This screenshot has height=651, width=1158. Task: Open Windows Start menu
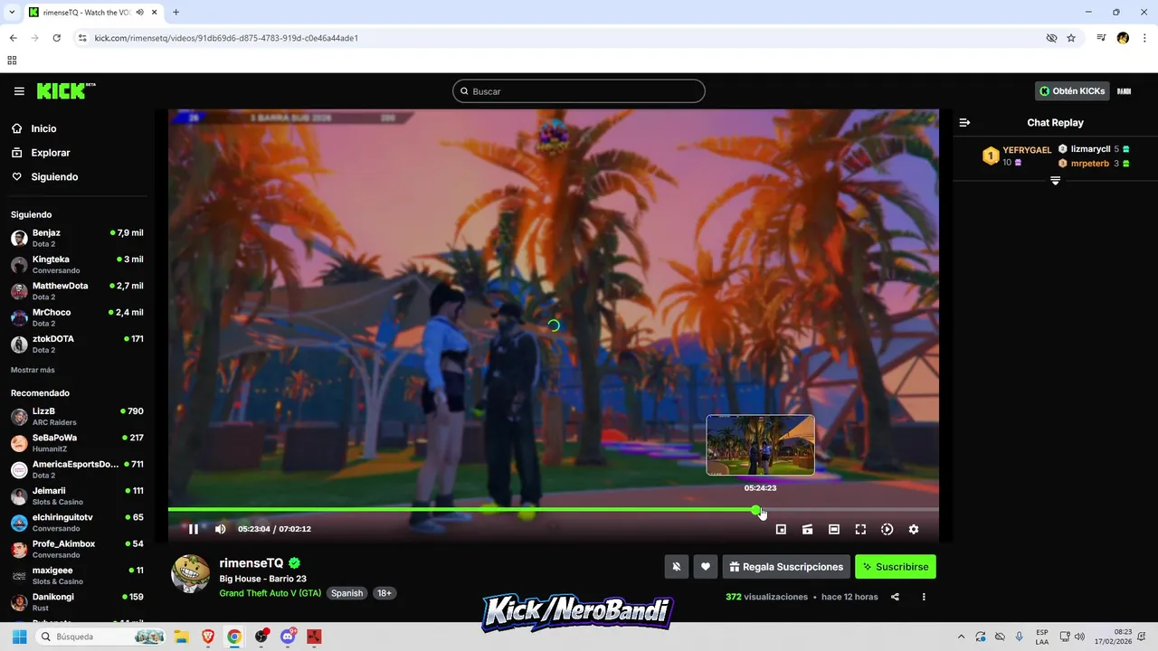tap(17, 637)
